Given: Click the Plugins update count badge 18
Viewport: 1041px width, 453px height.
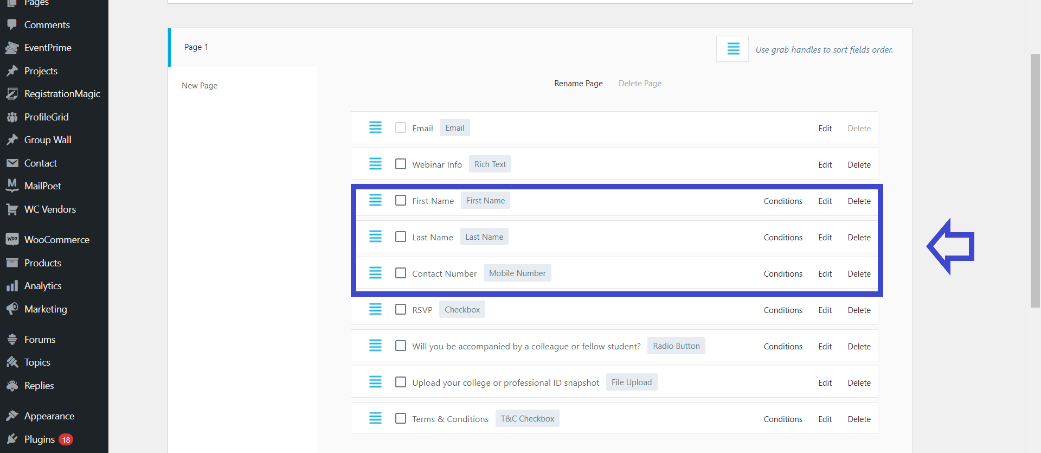Looking at the screenshot, I should point(66,439).
